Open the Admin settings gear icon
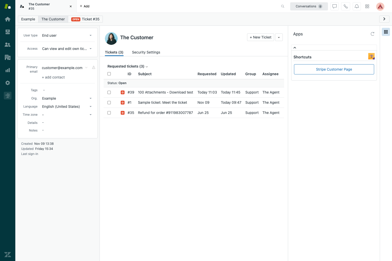The width and height of the screenshot is (392, 261). tap(8, 83)
